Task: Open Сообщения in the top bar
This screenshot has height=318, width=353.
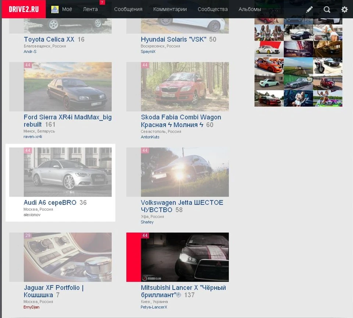Action: pos(128,10)
